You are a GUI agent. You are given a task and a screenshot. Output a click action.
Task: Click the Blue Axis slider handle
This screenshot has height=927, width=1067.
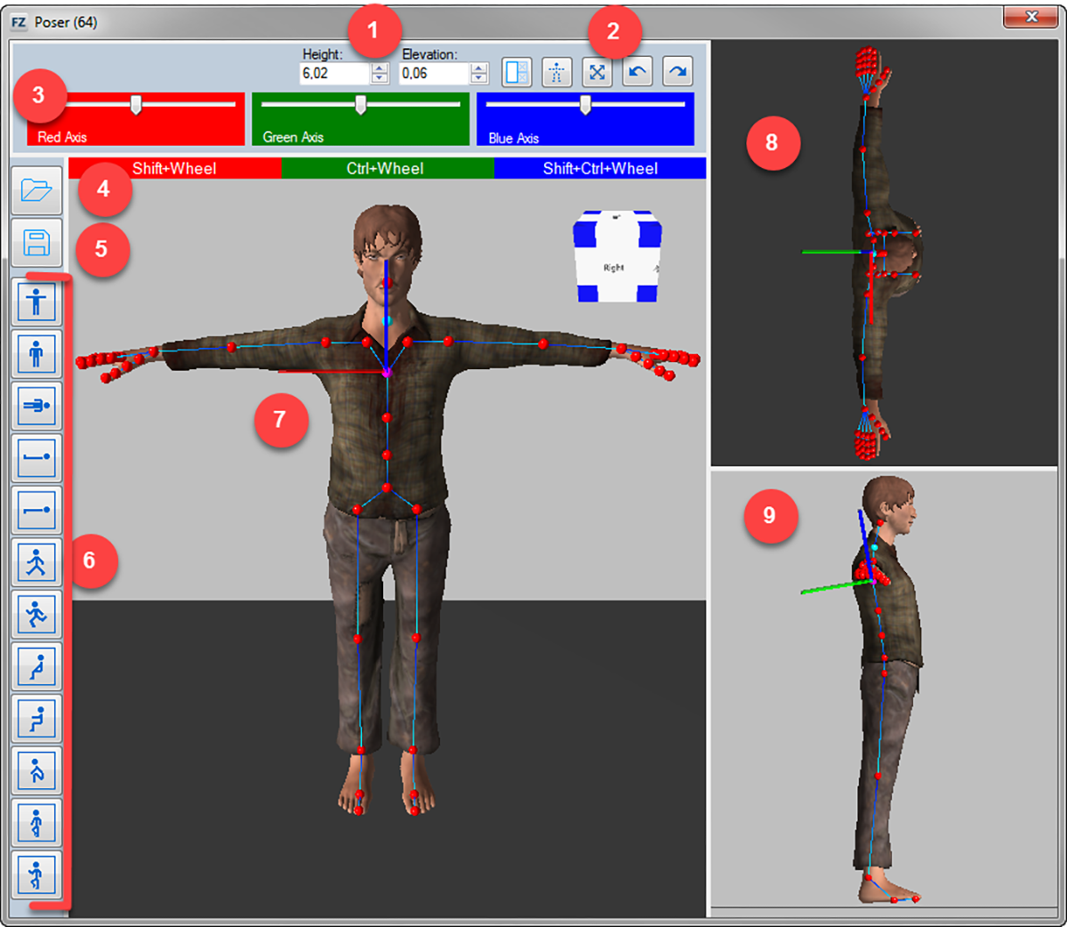point(585,105)
